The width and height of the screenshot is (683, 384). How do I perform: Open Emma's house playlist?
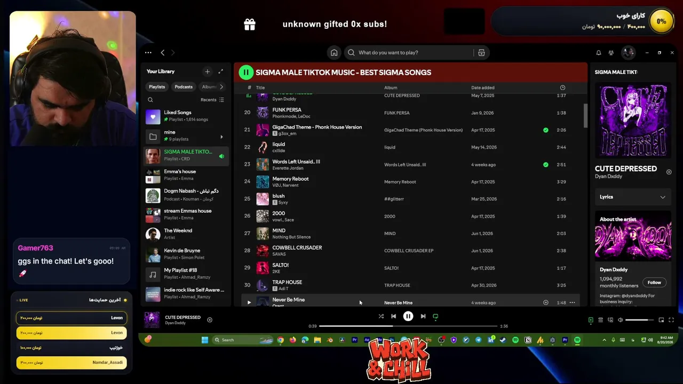[x=185, y=175]
